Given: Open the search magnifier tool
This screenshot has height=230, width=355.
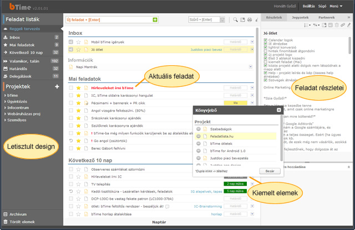Looking at the screenshot, I should (235, 20).
